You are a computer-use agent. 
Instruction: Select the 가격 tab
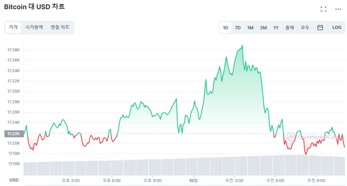pos(13,27)
